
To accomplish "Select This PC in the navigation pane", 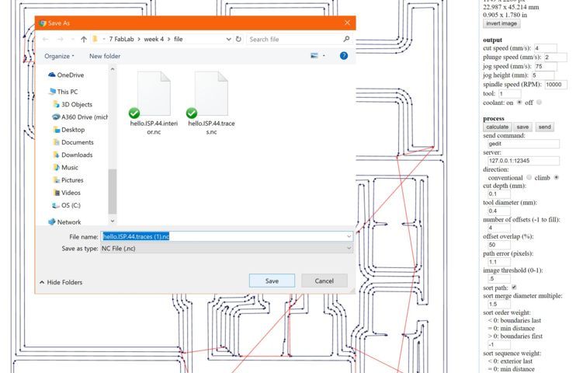I will click(63, 92).
